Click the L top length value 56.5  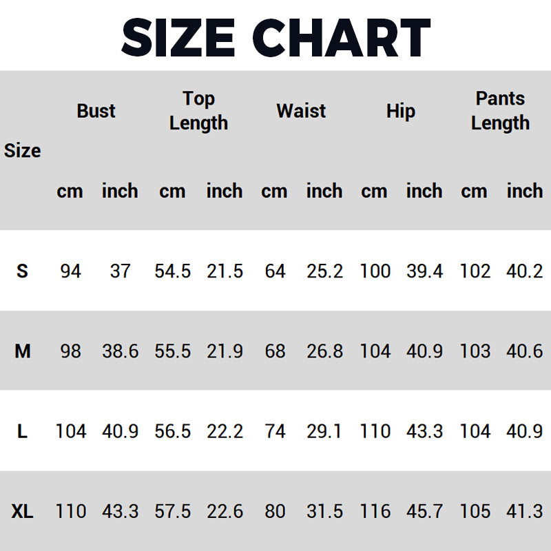click(x=173, y=431)
